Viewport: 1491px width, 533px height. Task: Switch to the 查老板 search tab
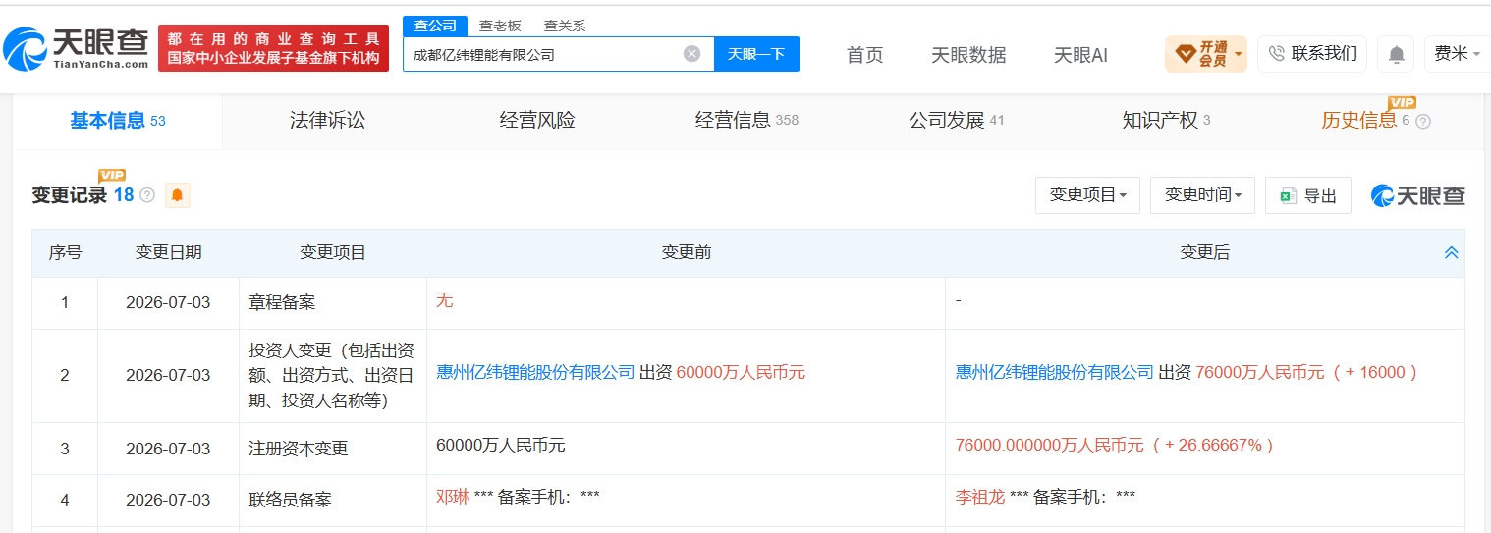[x=500, y=26]
